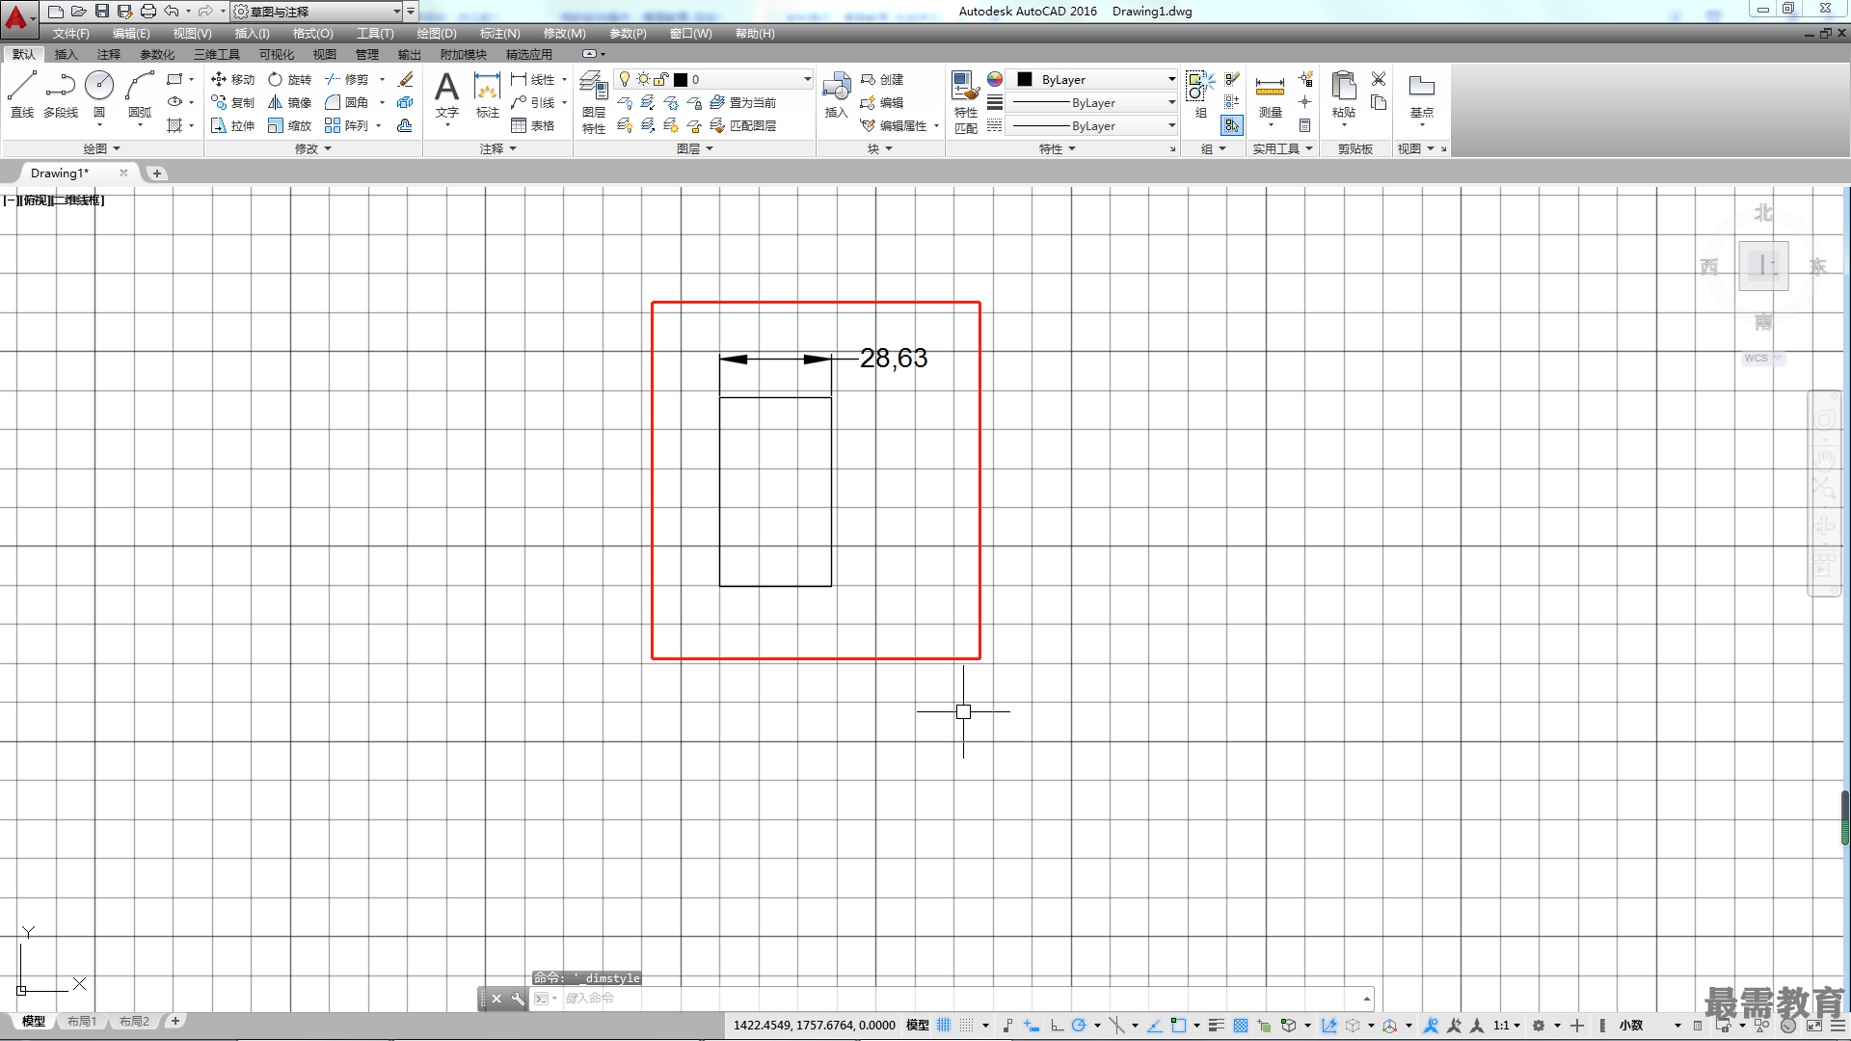Toggle drawing grid display in status bar
This screenshot has width=1851, height=1041.
[944, 1025]
